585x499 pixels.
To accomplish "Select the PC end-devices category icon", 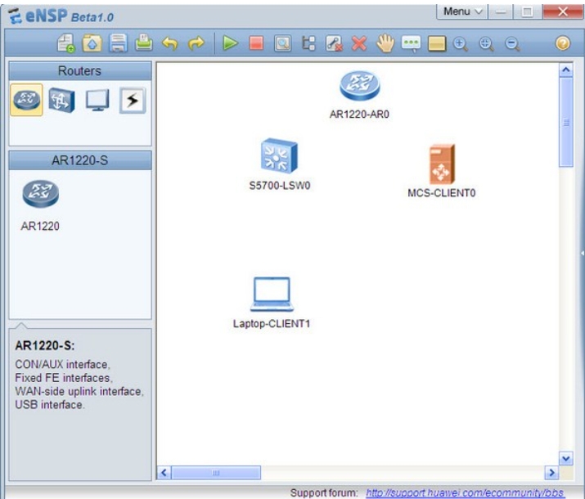I will [97, 100].
